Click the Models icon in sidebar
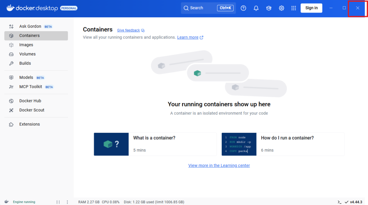 click(11, 78)
